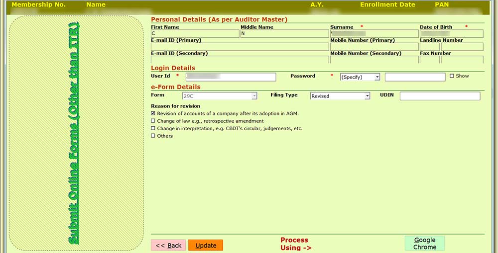
Task: Click the First Name field
Action: [x=195, y=34]
